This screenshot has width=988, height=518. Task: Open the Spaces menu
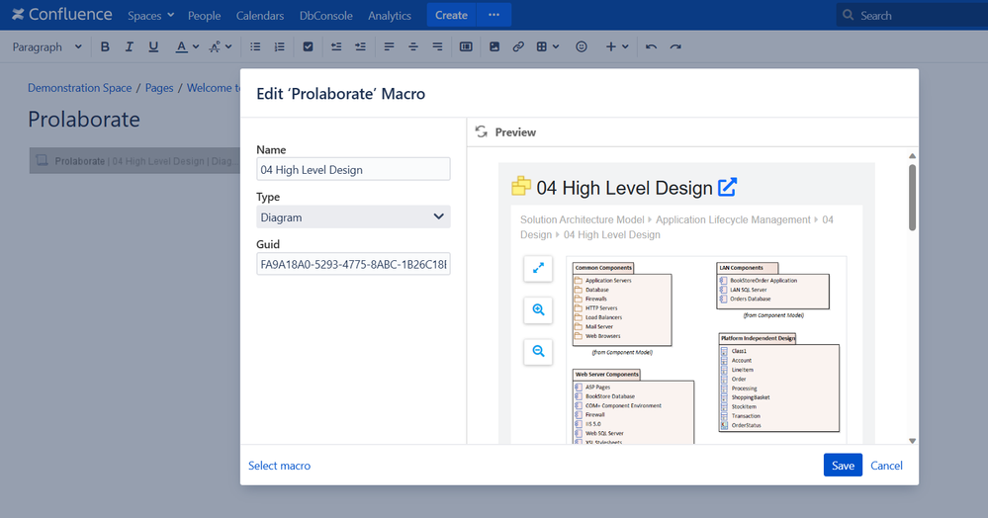tap(150, 16)
